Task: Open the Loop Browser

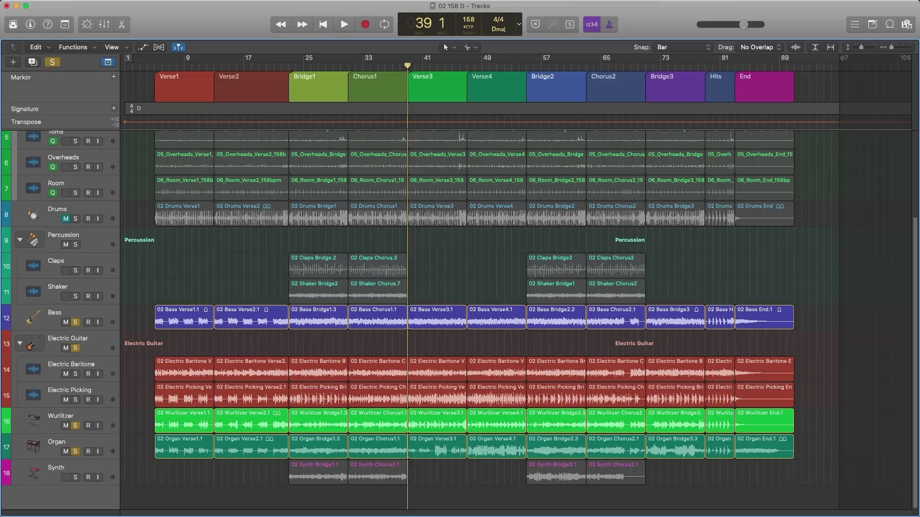Action: click(x=890, y=24)
